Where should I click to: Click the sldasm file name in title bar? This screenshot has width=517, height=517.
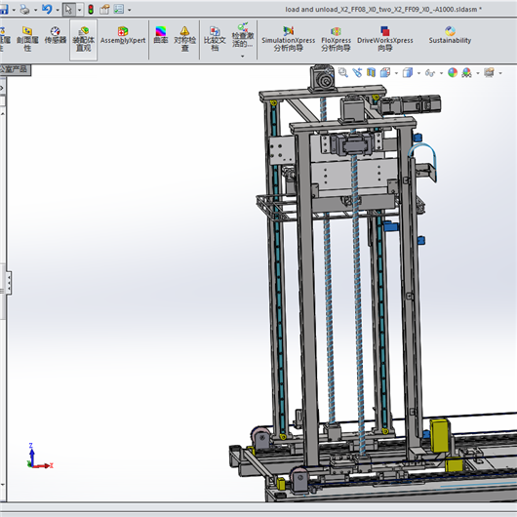[383, 9]
